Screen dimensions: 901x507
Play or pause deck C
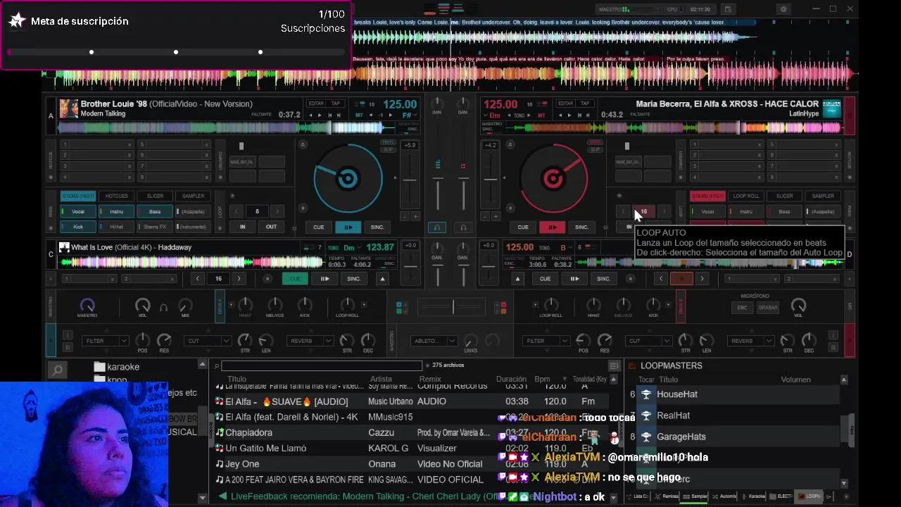[325, 279]
